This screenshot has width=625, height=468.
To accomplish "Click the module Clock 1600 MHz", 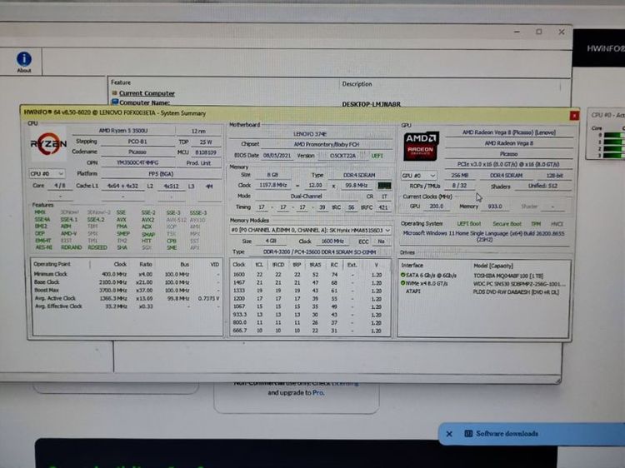I will [332, 241].
